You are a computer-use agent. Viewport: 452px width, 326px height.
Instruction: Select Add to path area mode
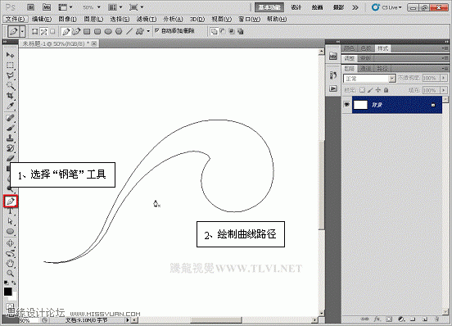click(x=214, y=31)
